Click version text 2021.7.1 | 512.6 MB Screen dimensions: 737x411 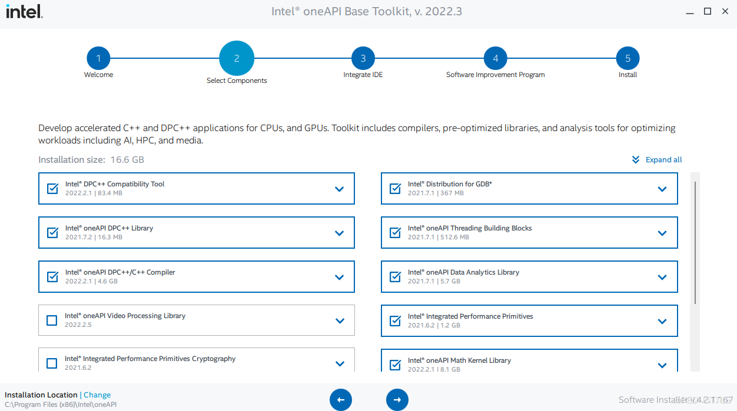[439, 237]
